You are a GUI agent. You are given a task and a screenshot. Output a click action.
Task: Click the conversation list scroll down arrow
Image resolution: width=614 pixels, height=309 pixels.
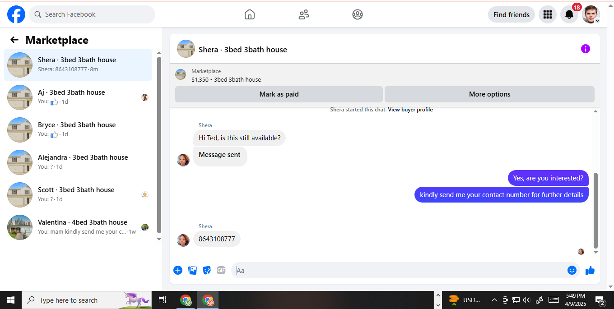click(159, 239)
